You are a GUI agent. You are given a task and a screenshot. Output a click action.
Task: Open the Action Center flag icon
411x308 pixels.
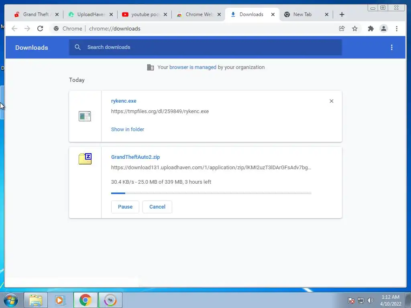[x=351, y=300]
